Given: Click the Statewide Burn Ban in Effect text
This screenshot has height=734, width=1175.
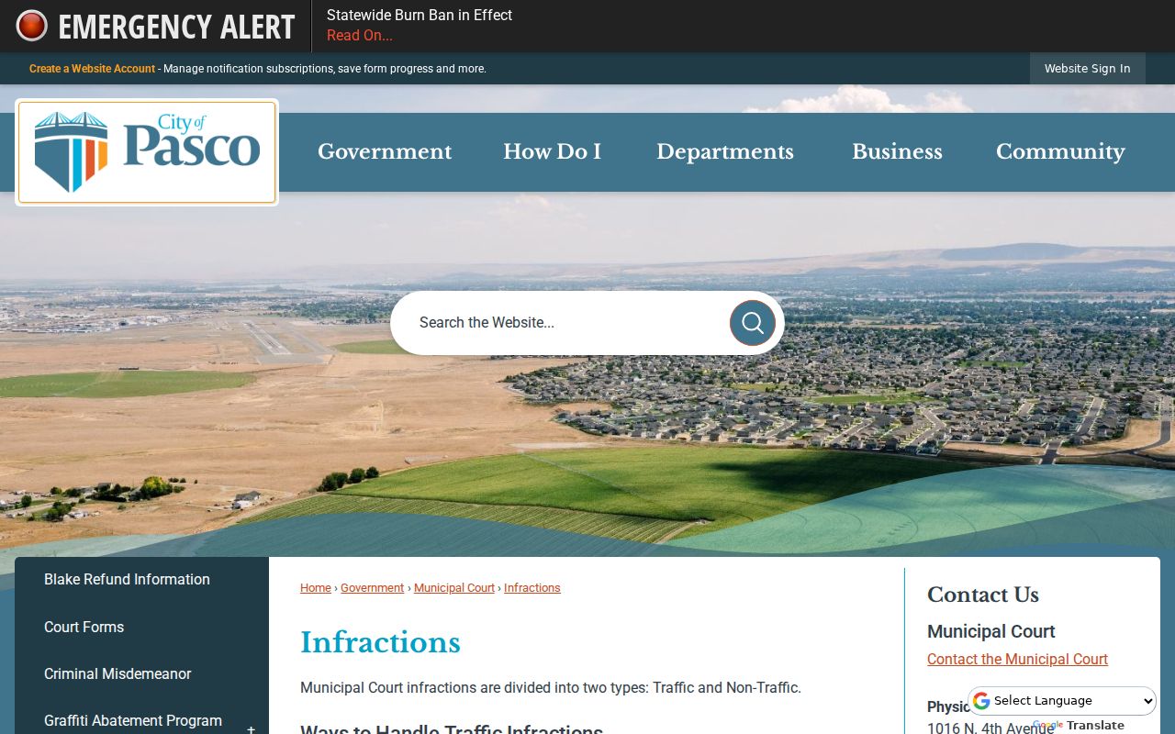Looking at the screenshot, I should coord(420,15).
